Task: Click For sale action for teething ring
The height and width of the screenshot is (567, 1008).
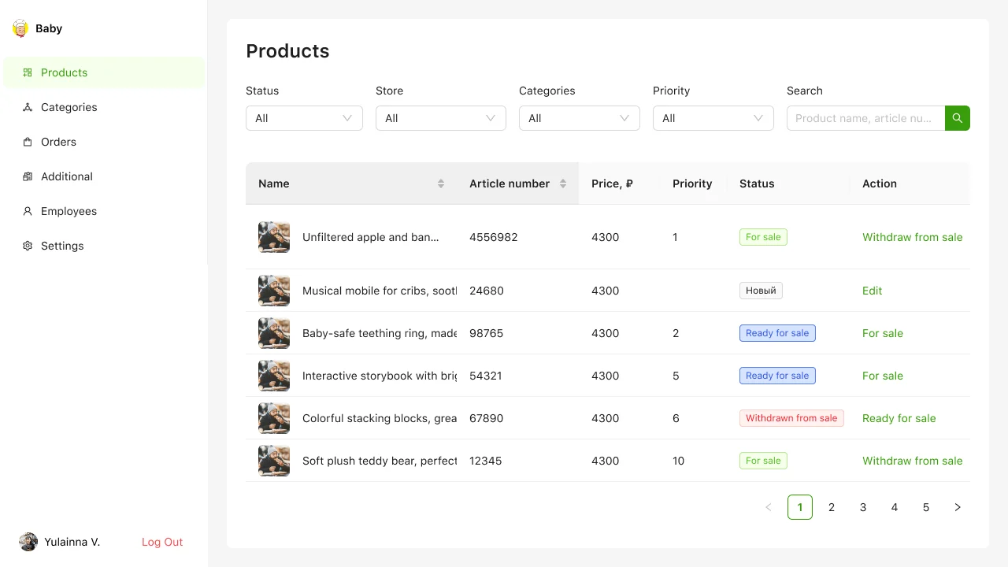Action: (x=882, y=333)
